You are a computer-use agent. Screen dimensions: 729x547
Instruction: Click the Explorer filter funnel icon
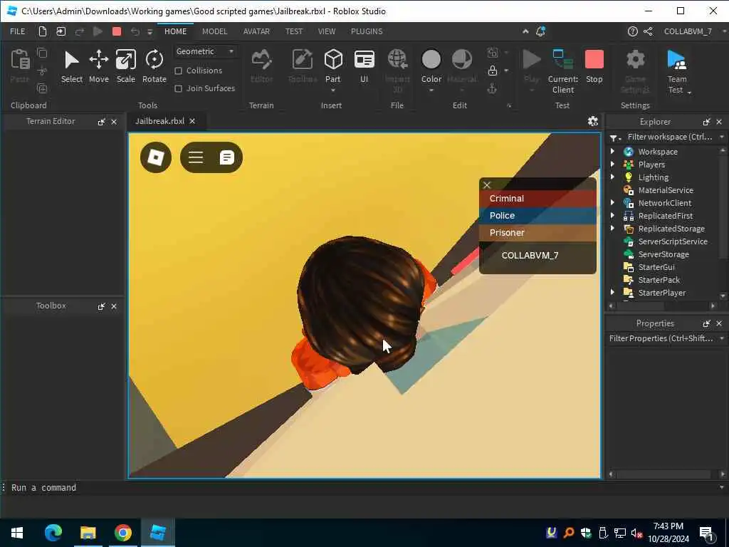[614, 137]
